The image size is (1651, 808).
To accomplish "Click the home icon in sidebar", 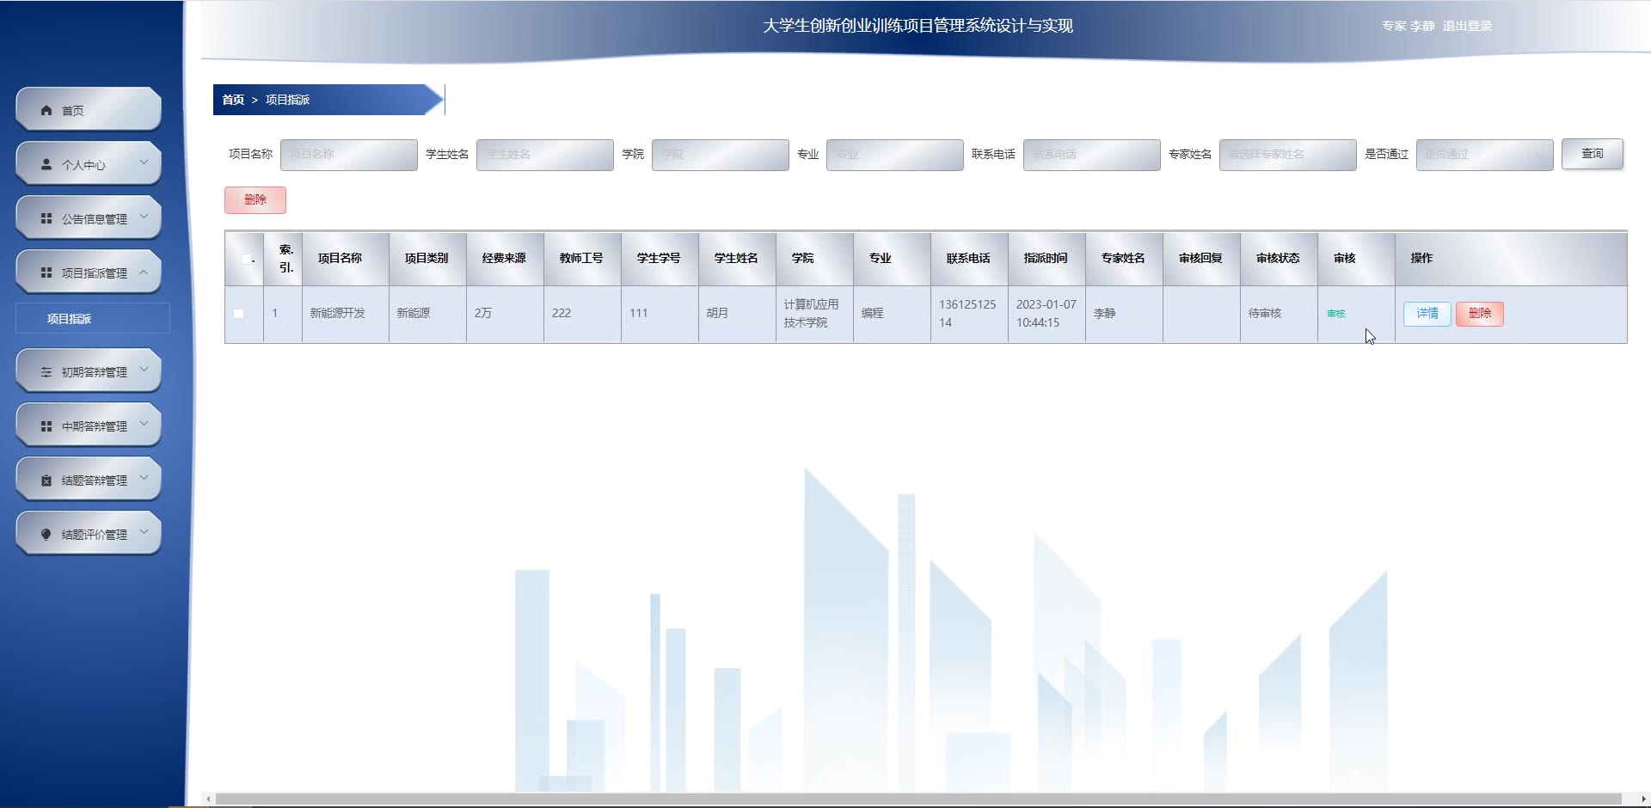I will click(x=46, y=110).
